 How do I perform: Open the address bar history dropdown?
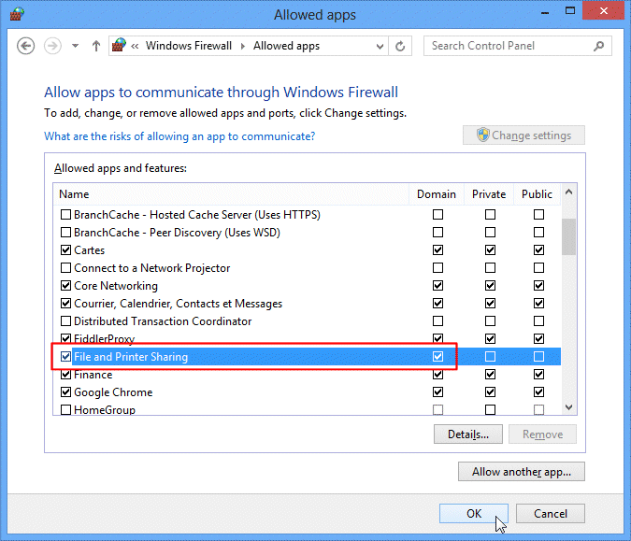point(380,47)
